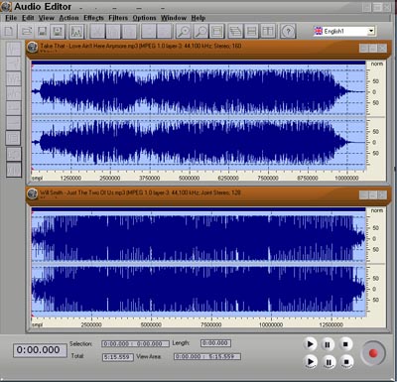Image resolution: width=397 pixels, height=382 pixels.
Task: Open the Filters menu
Action: pyautogui.click(x=118, y=18)
